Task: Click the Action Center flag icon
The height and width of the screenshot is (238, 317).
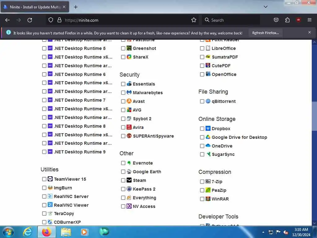Action: pos(278,232)
